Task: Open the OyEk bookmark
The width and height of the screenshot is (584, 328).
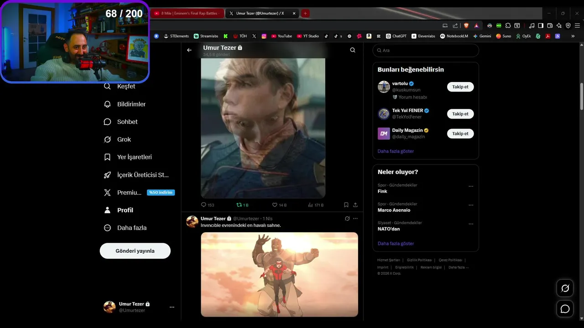Action: pyautogui.click(x=524, y=36)
